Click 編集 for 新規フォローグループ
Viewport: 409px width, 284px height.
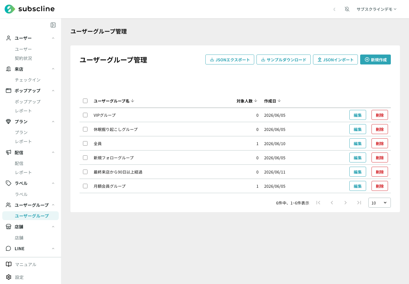[x=358, y=158]
